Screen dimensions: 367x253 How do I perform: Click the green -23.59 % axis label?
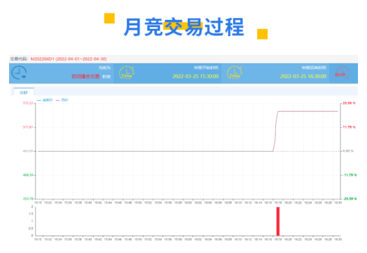click(x=349, y=198)
